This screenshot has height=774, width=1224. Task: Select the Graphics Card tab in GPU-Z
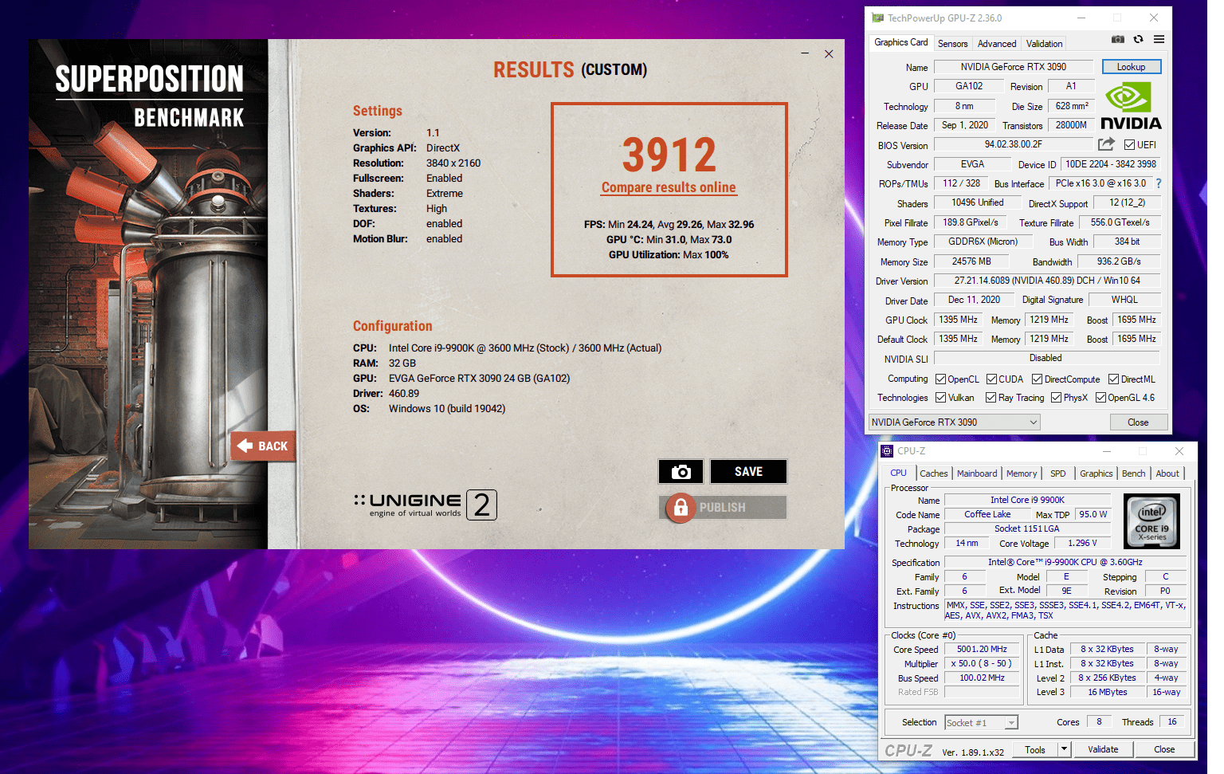click(x=900, y=42)
